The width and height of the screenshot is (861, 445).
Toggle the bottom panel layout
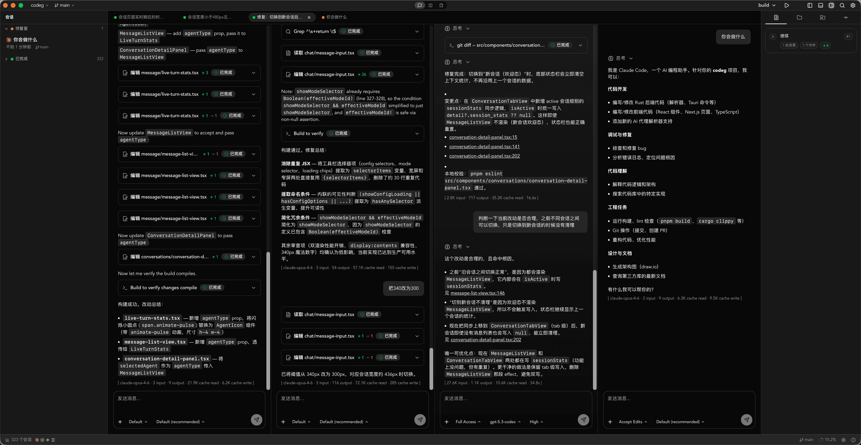821,5
